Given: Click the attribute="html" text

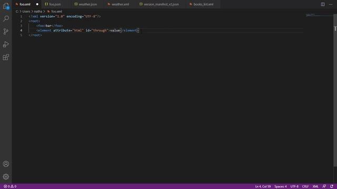Looking at the screenshot, I should [x=68, y=30].
